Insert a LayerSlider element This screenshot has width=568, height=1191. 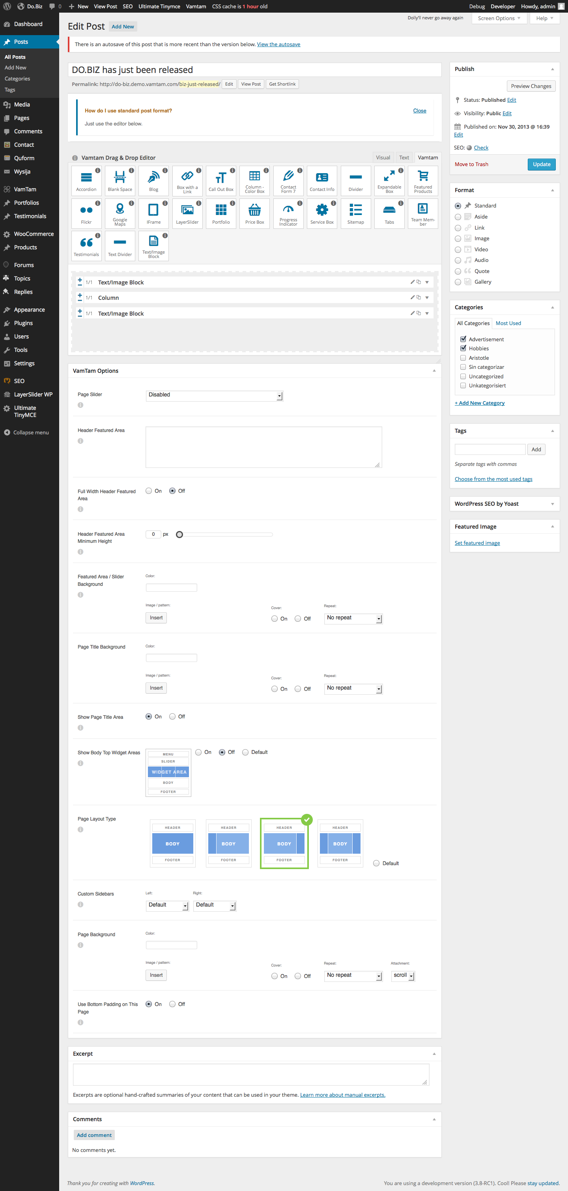(x=187, y=213)
